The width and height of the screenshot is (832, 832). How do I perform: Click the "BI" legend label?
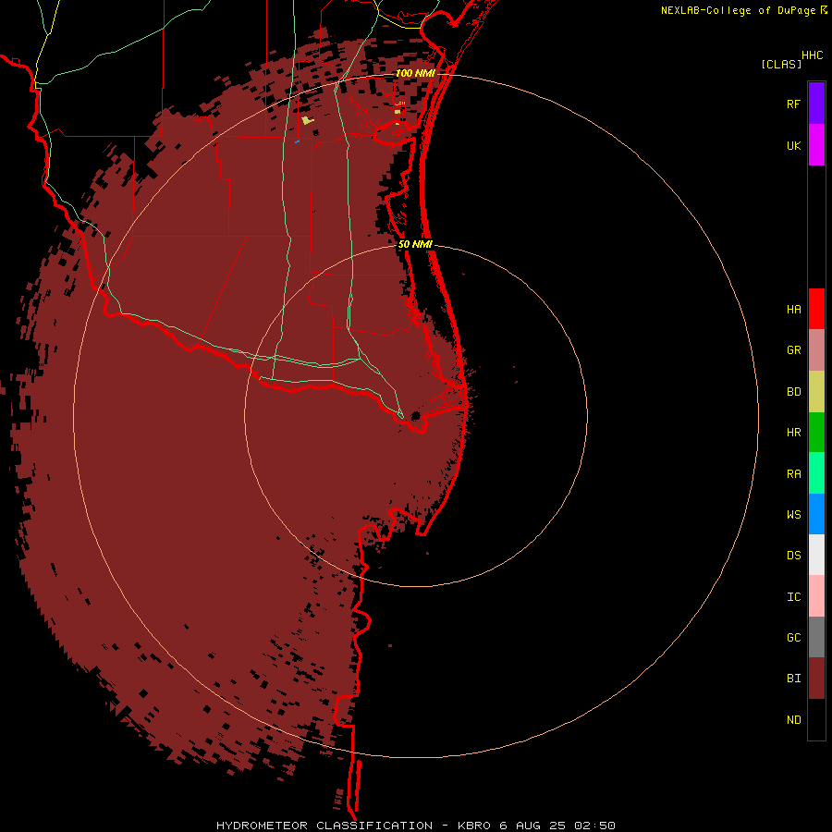[x=793, y=679]
